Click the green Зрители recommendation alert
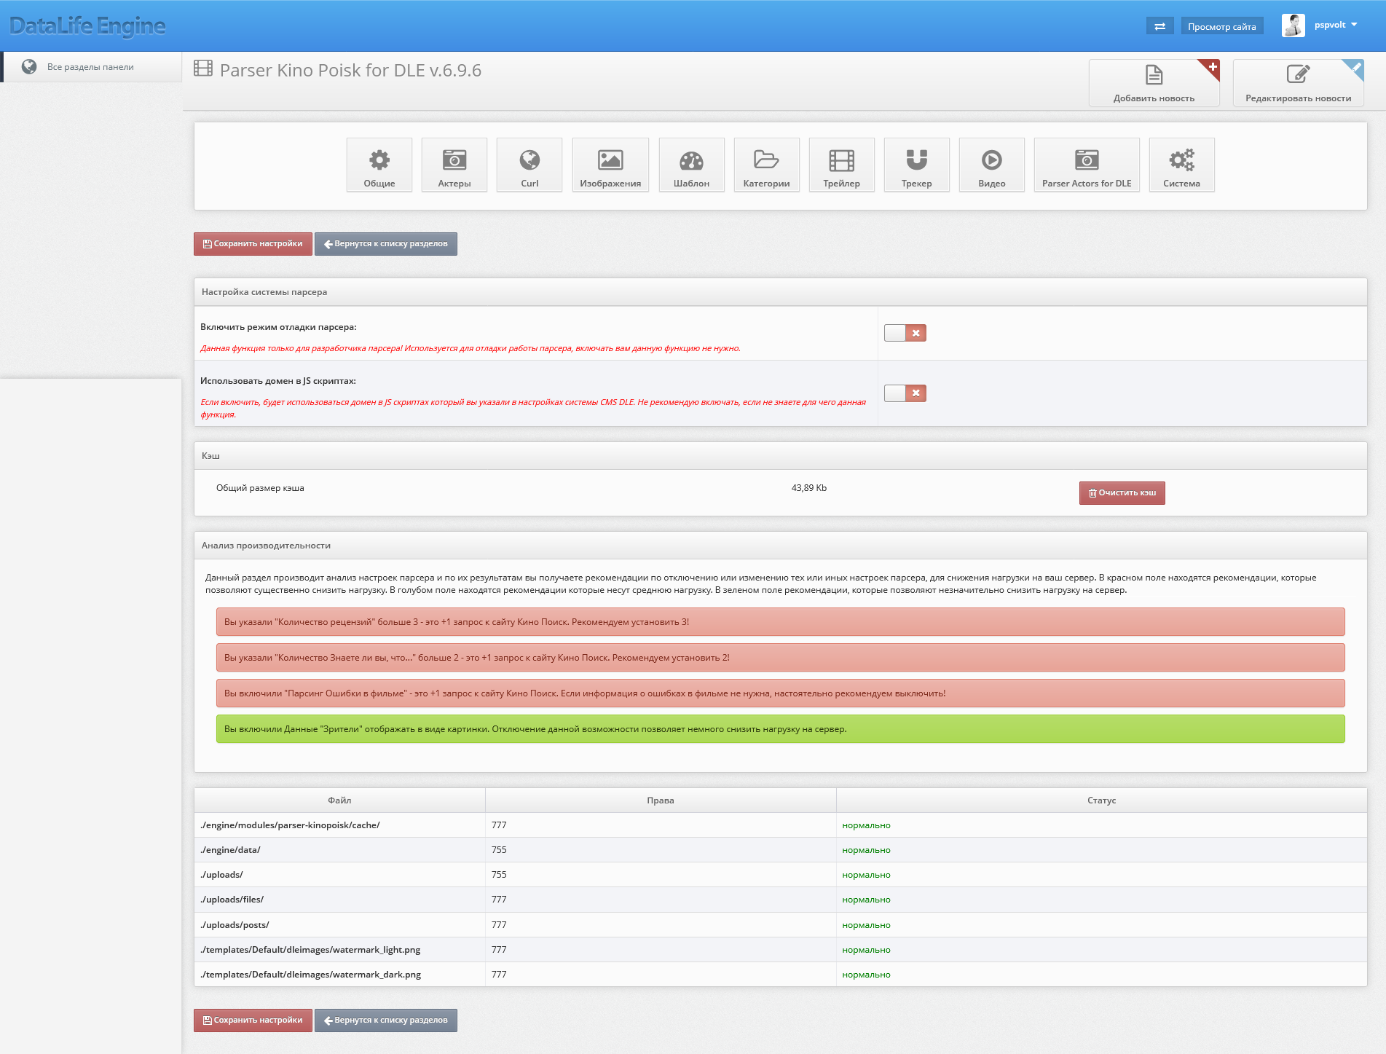This screenshot has height=1054, width=1386. [x=780, y=729]
